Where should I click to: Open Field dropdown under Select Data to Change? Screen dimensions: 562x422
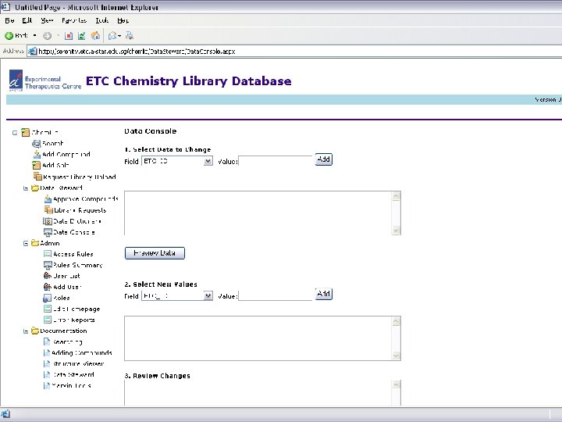pyautogui.click(x=177, y=161)
